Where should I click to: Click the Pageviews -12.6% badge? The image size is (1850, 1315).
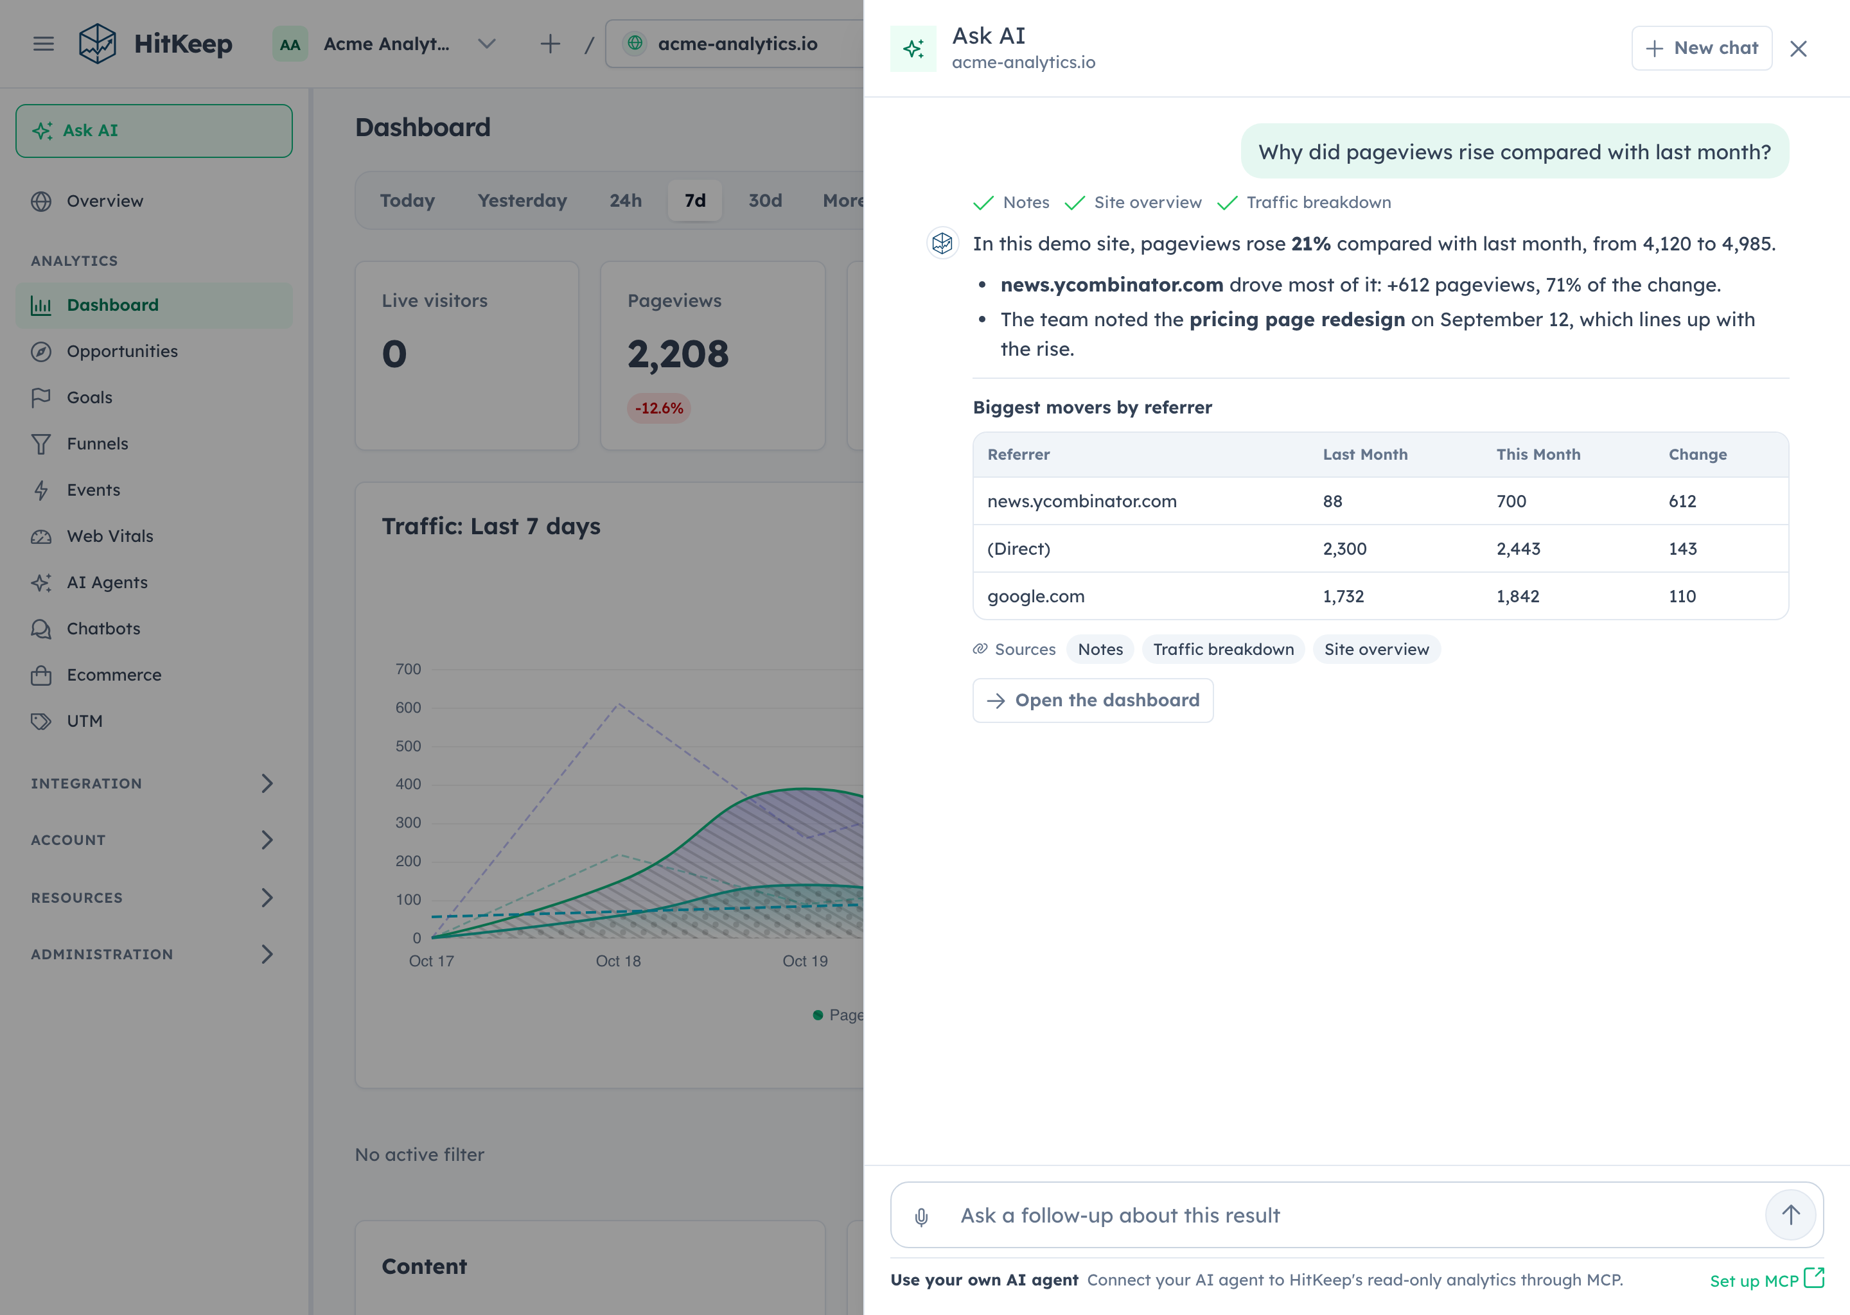click(658, 408)
